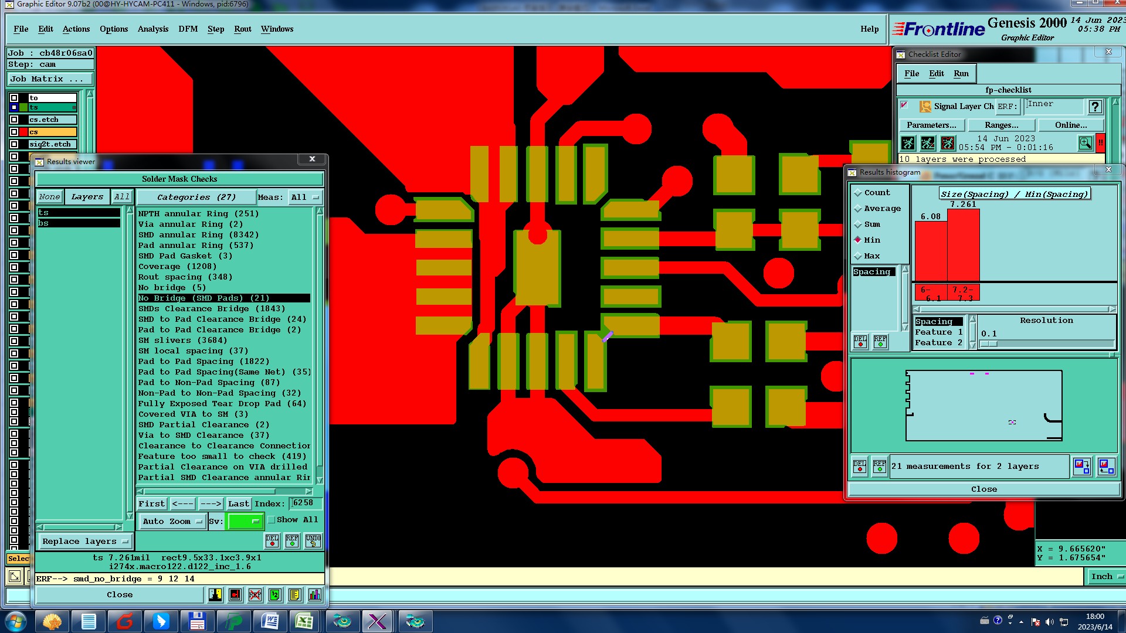Click the first running-man run icon
This screenshot has width=1126, height=633.
point(908,143)
